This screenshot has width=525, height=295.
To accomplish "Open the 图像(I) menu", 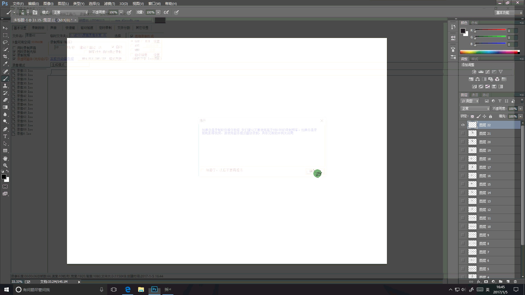I will pos(48,4).
